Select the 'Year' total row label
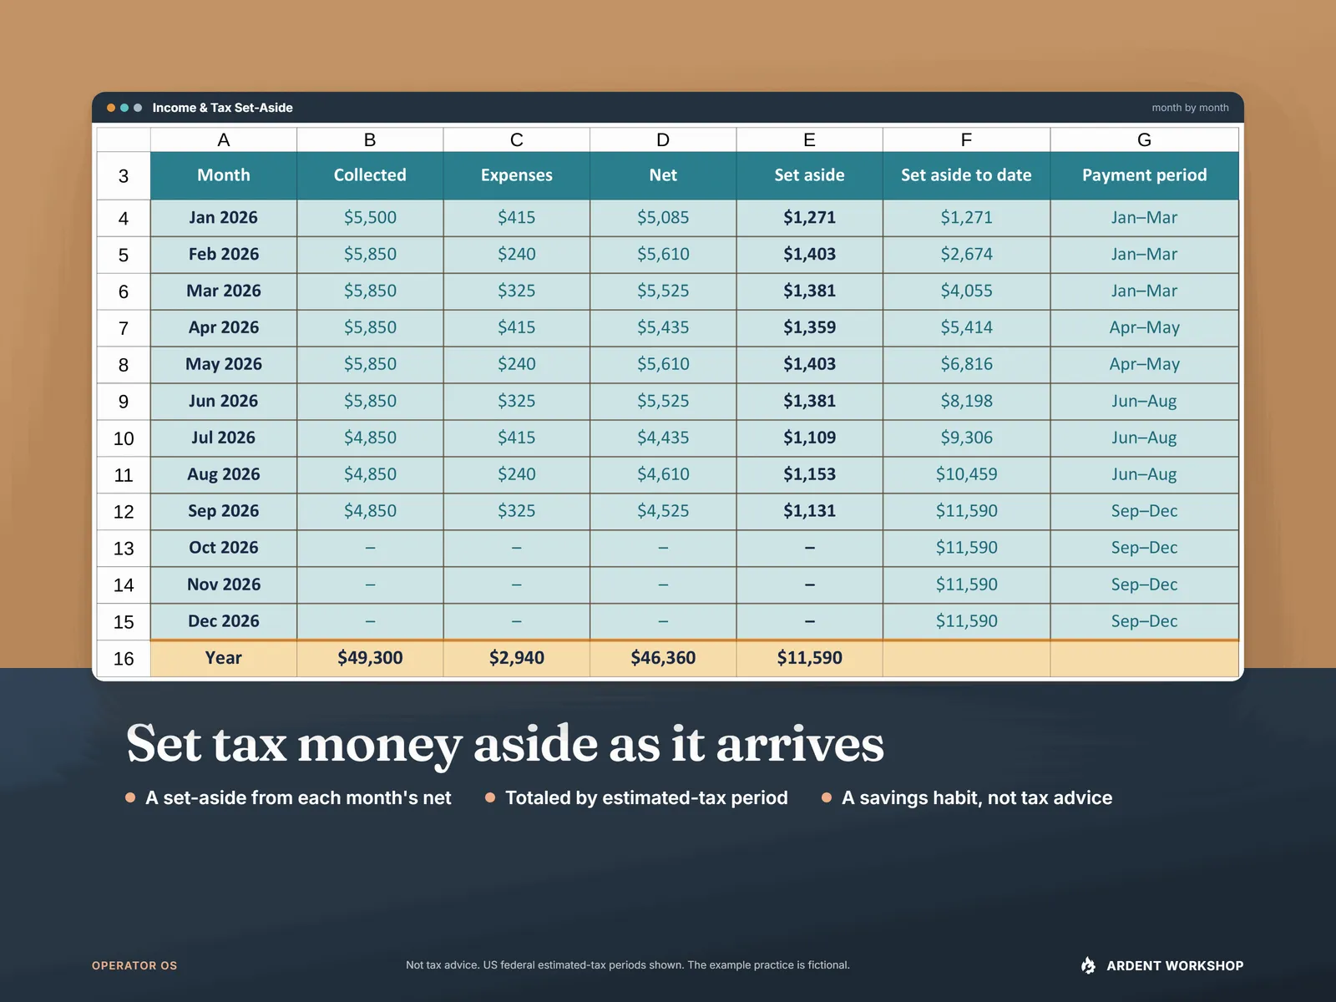The height and width of the screenshot is (1002, 1336). coord(224,659)
